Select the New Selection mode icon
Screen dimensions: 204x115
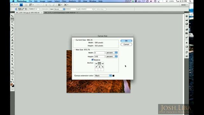coord(19,9)
